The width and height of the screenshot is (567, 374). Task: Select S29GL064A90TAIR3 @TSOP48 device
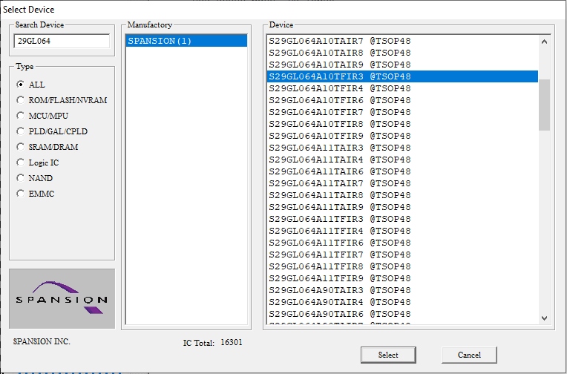pos(402,290)
